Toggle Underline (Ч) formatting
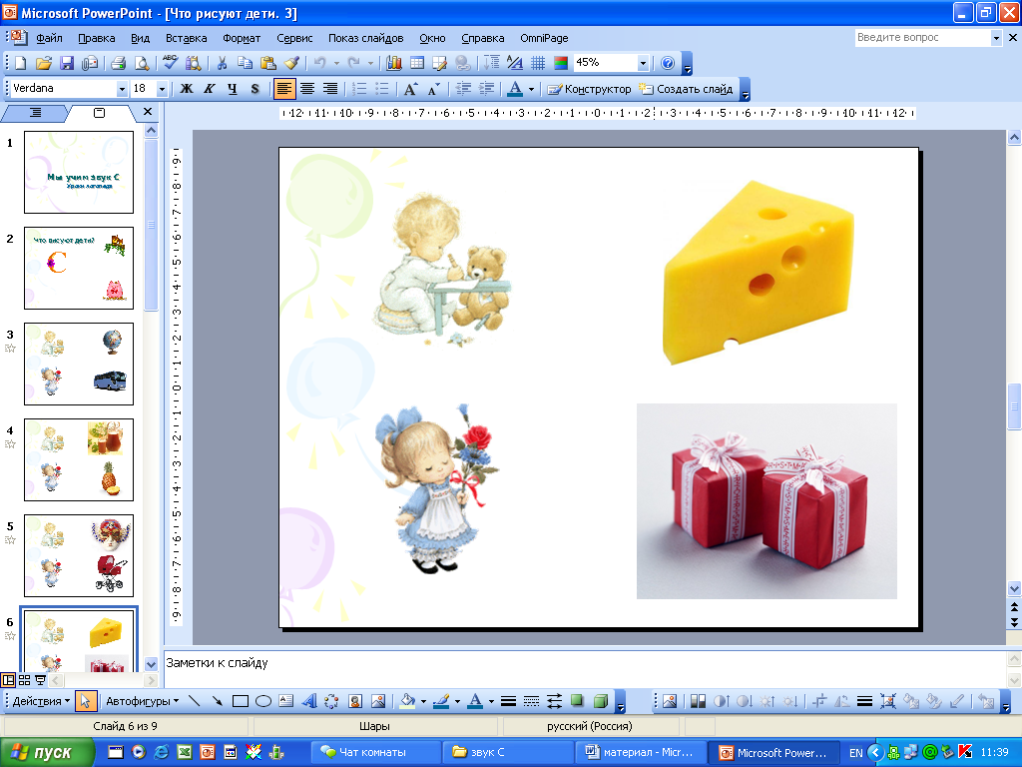This screenshot has width=1022, height=767. (232, 89)
